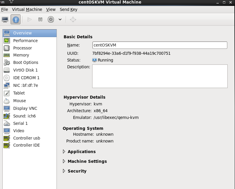The image size is (235, 189).
Task: Open the View menu
Action: 51,9
